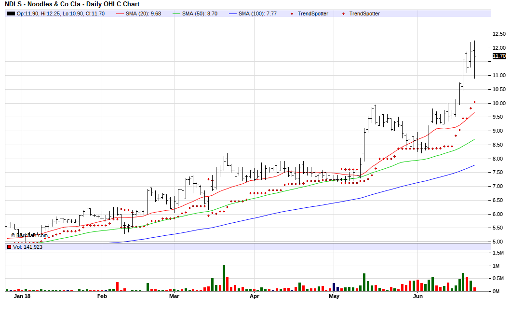Select the SMA (50): 8.70 legend entry
The width and height of the screenshot is (511, 311).
click(x=195, y=14)
